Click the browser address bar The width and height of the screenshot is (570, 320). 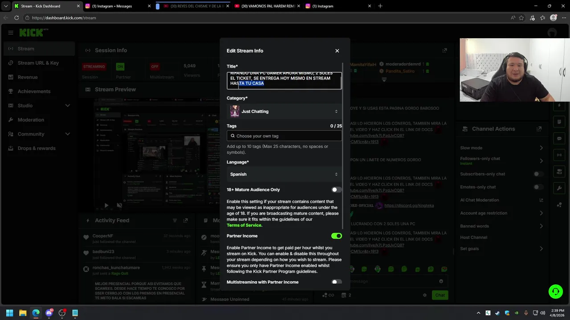pos(267,18)
